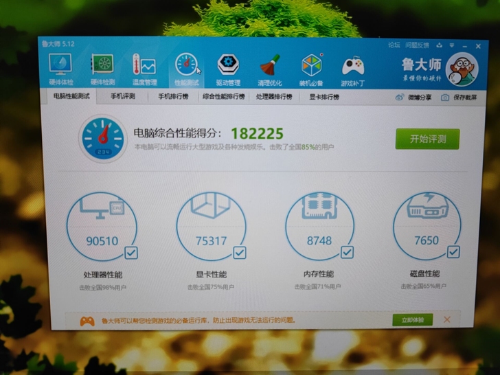500x375 pixels.
Task: Click the disk drive circle icon
Action: tap(427, 225)
